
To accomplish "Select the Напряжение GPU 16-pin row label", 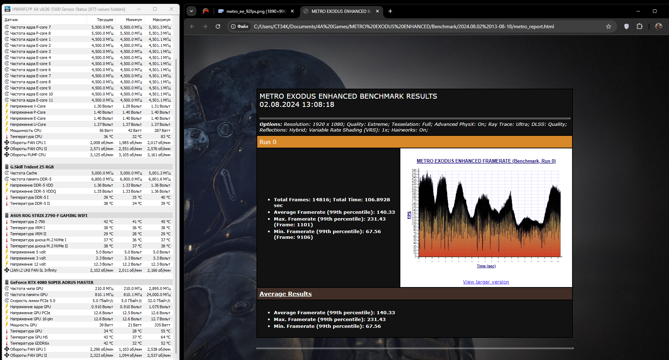I will point(31,319).
